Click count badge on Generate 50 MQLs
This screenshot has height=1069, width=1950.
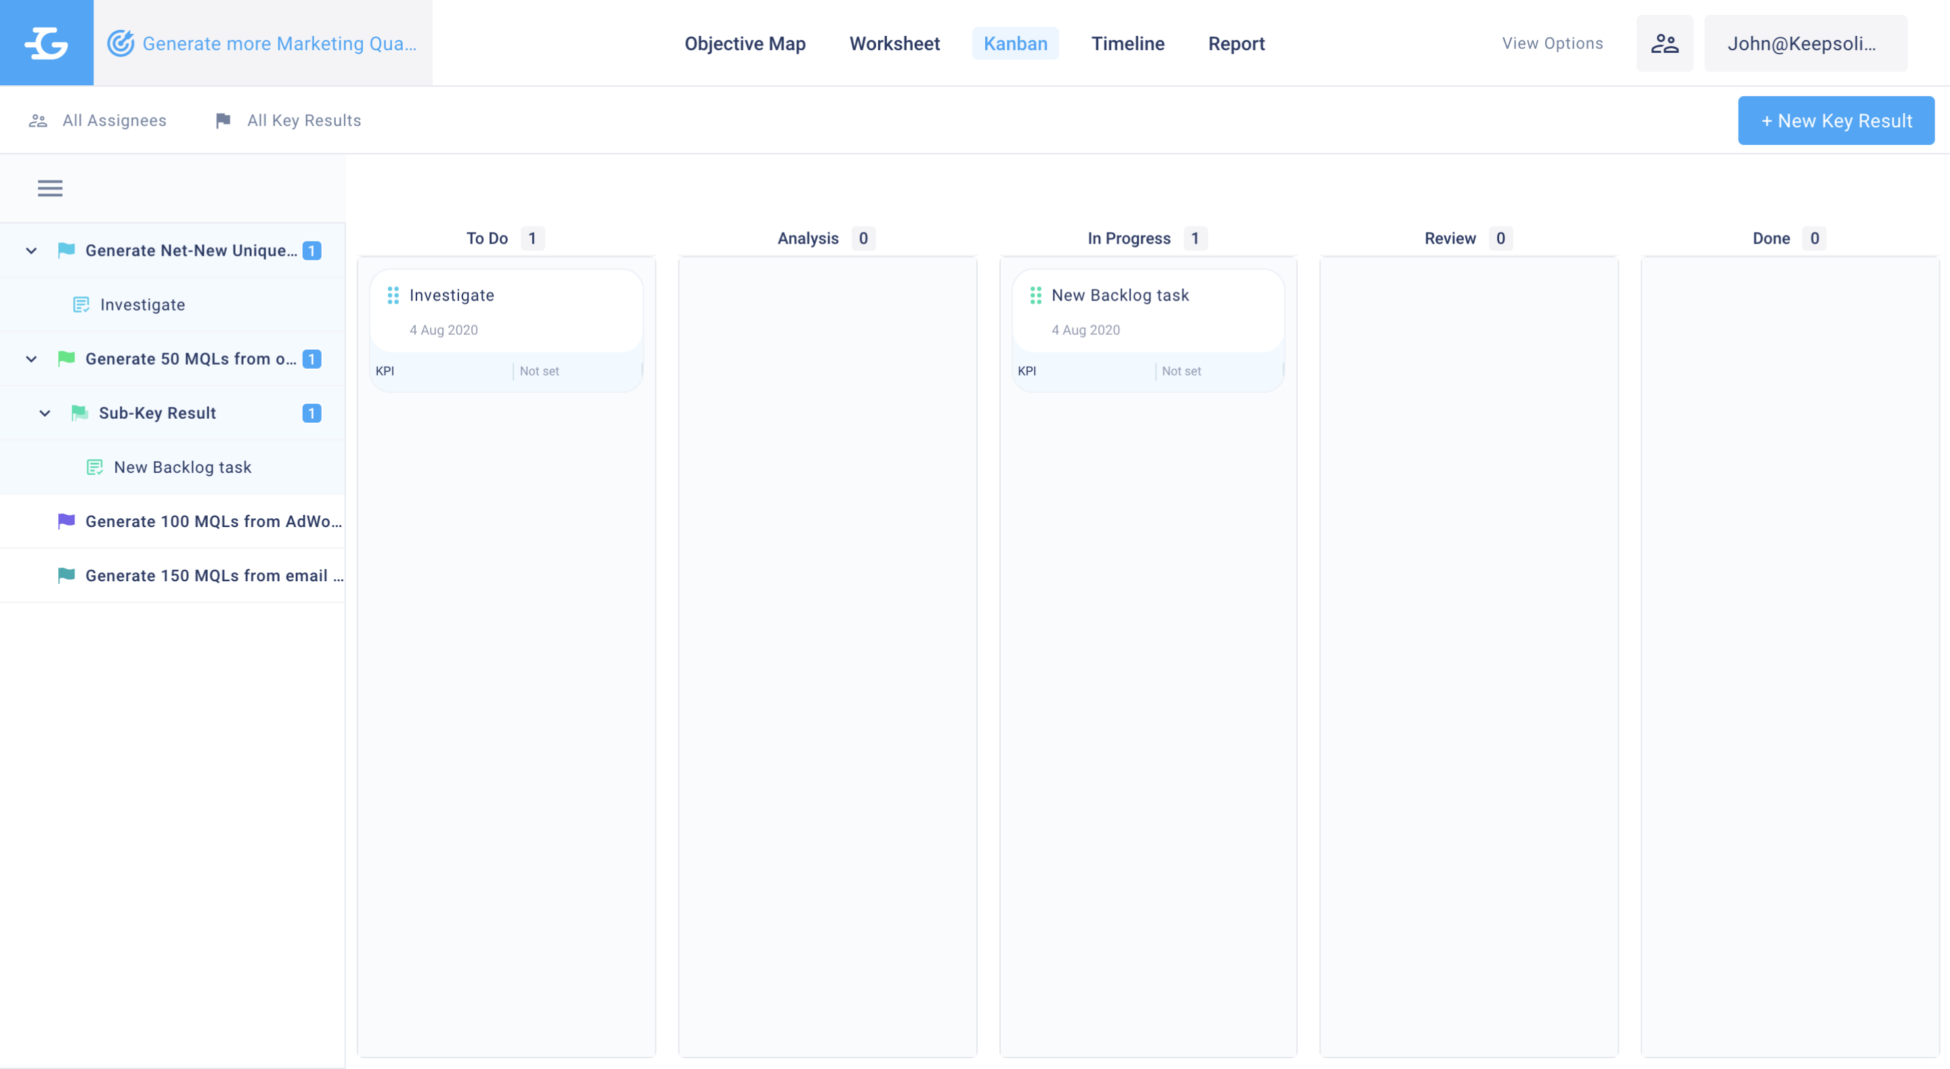(x=312, y=359)
